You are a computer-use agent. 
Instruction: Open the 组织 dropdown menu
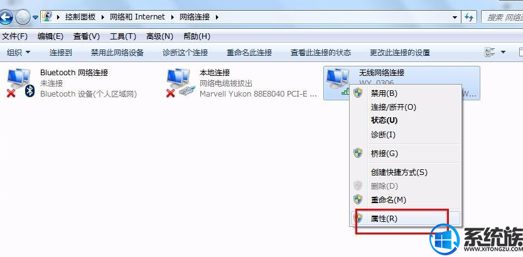pyautogui.click(x=19, y=52)
